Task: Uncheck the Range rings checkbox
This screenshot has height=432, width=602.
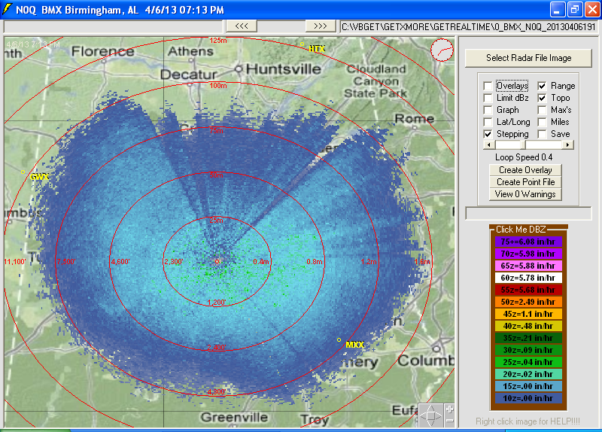Action: [x=543, y=86]
